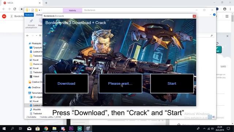This screenshot has height=132, width=234.
Task: Open taskbar search
Action: click(12, 129)
